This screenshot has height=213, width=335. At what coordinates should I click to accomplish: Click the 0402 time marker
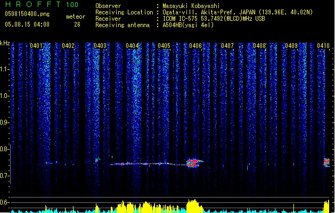(68, 46)
